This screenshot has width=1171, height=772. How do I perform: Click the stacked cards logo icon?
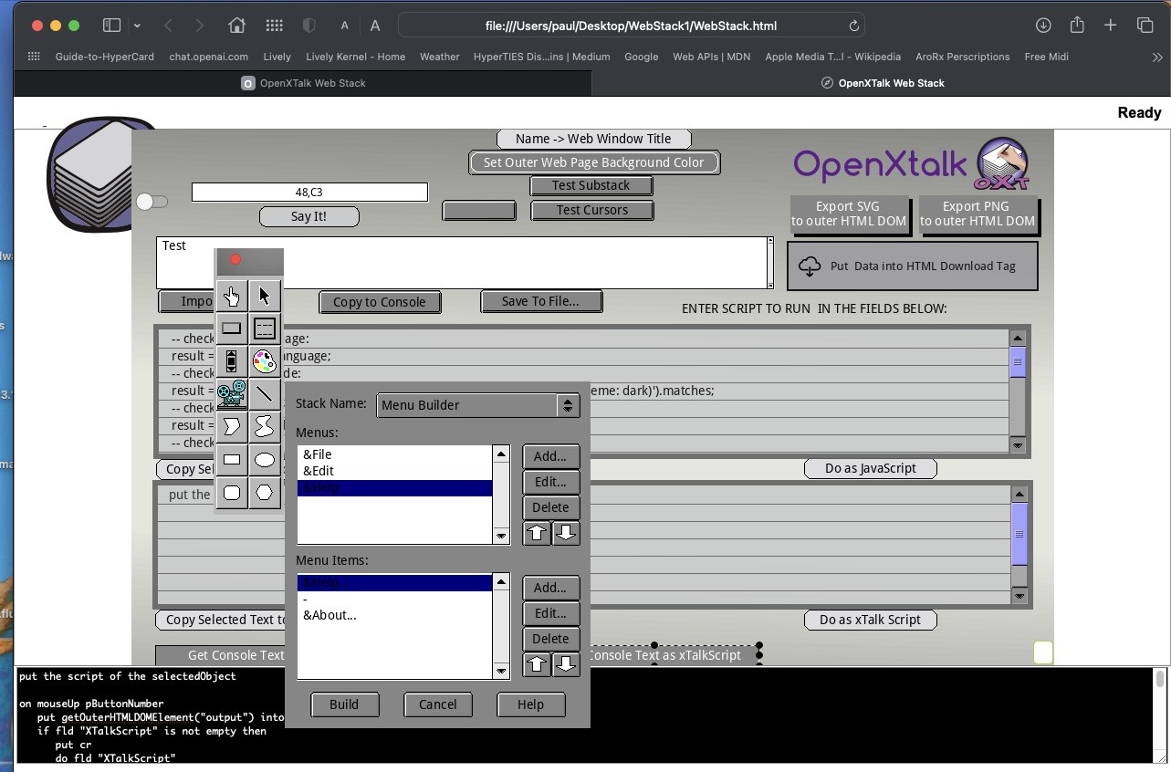point(89,173)
